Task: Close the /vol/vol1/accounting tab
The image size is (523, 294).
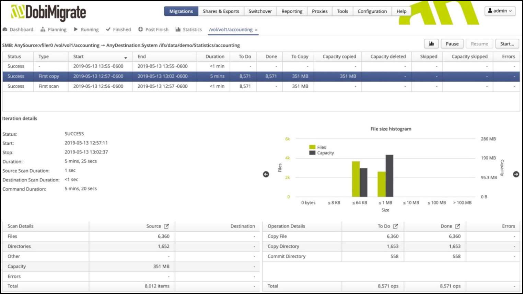Action: click(256, 30)
